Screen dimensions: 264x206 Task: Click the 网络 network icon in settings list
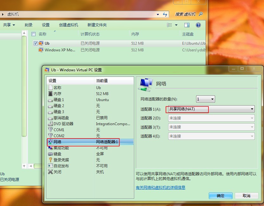[x=50, y=142]
